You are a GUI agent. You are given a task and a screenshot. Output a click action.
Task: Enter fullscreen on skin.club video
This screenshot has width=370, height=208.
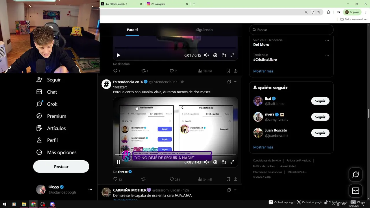[x=232, y=55]
